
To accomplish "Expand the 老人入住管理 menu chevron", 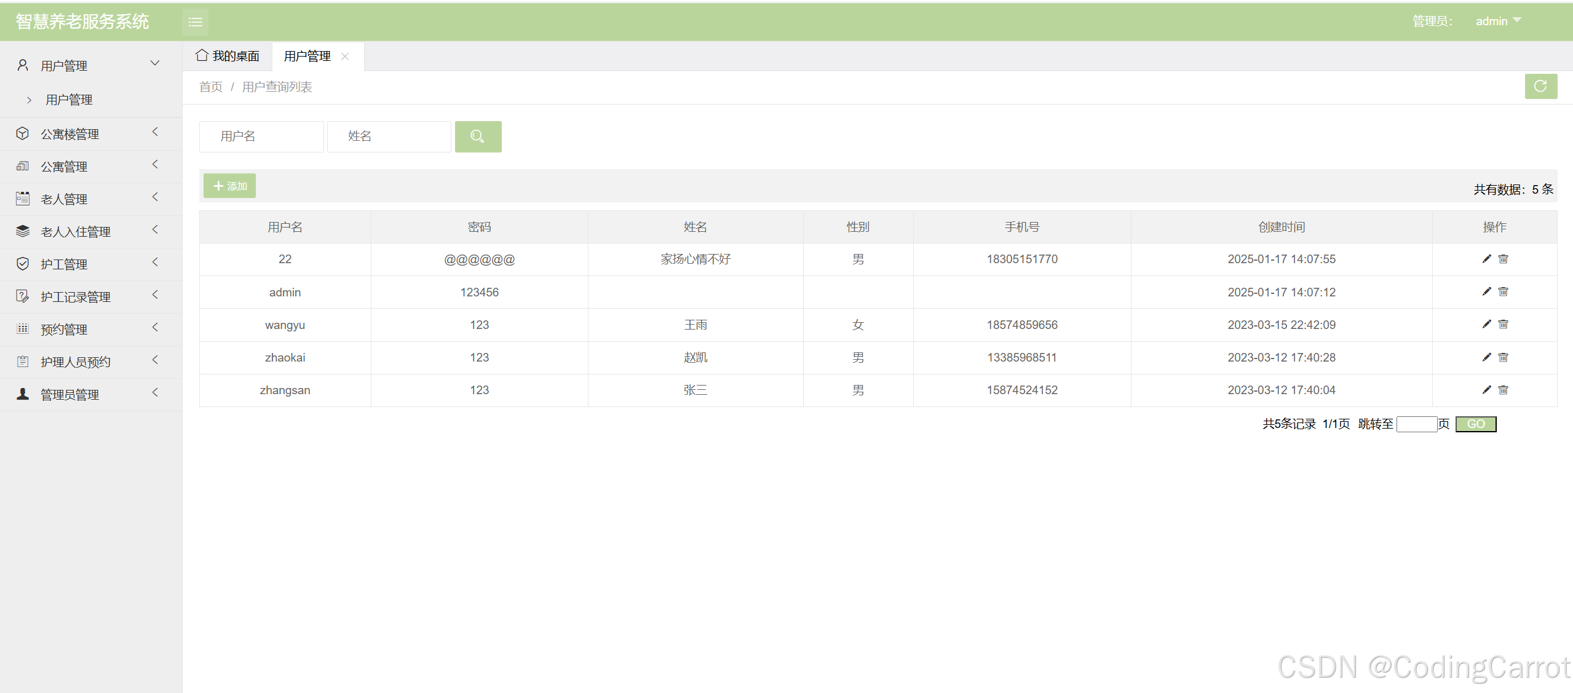I will click(155, 229).
